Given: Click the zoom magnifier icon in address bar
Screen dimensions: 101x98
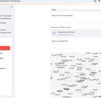Looking at the screenshot, I should 99,1.
